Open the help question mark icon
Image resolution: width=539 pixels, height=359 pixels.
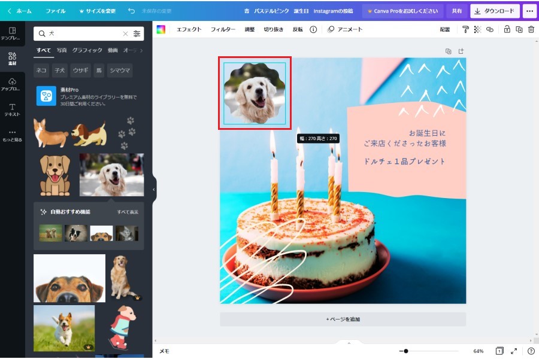[x=531, y=351]
